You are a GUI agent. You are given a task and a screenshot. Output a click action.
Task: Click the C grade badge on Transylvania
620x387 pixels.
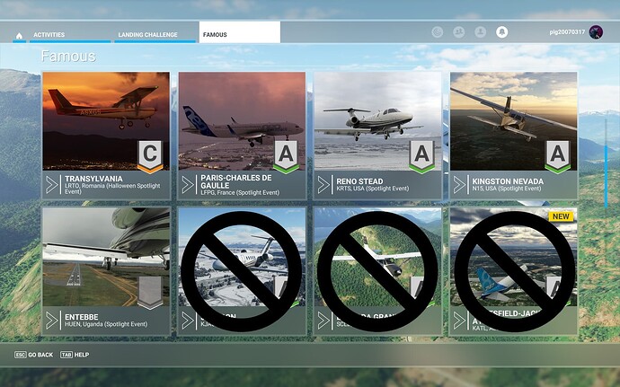coord(150,157)
